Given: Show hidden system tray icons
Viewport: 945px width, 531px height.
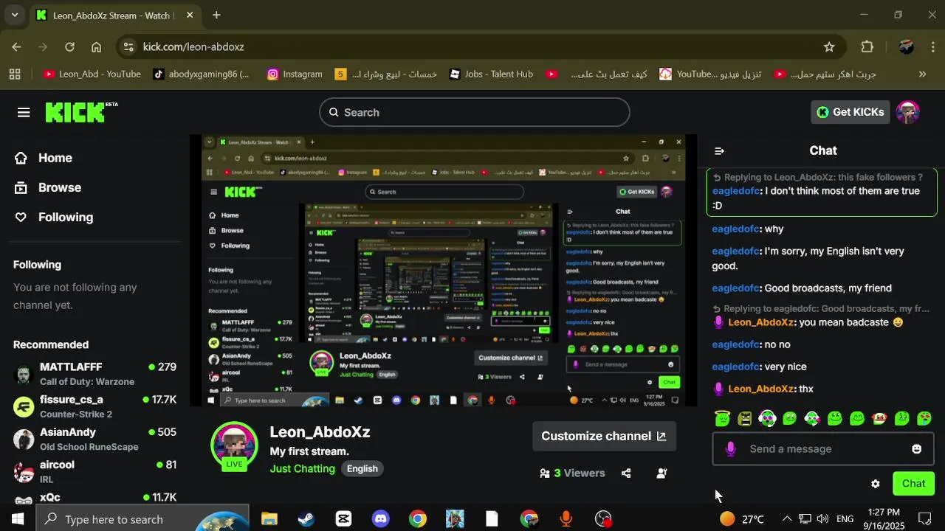Looking at the screenshot, I should pyautogui.click(x=787, y=519).
